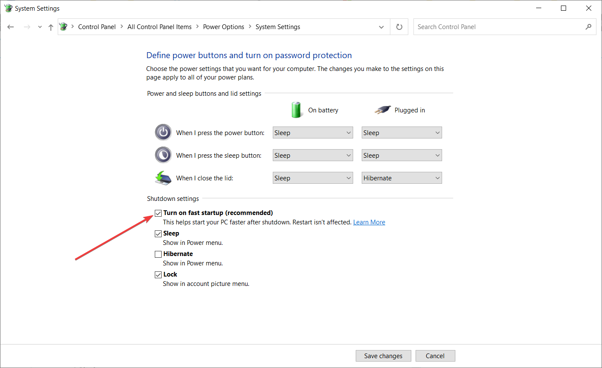This screenshot has height=368, width=602.
Task: Click the search magnifier icon
Action: click(588, 26)
